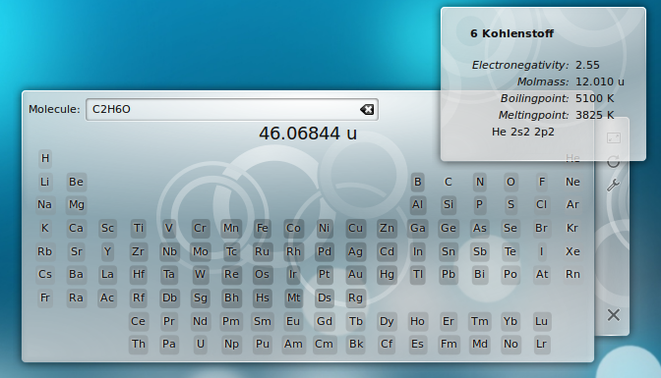Click the Ne element
Screen dimensions: 661x378
(572, 182)
